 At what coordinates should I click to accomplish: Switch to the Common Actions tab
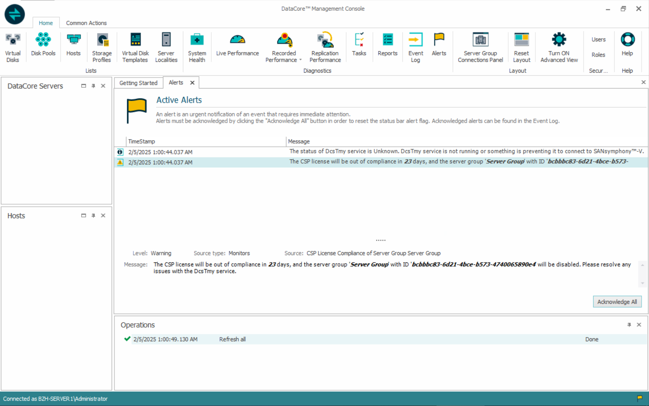[86, 23]
